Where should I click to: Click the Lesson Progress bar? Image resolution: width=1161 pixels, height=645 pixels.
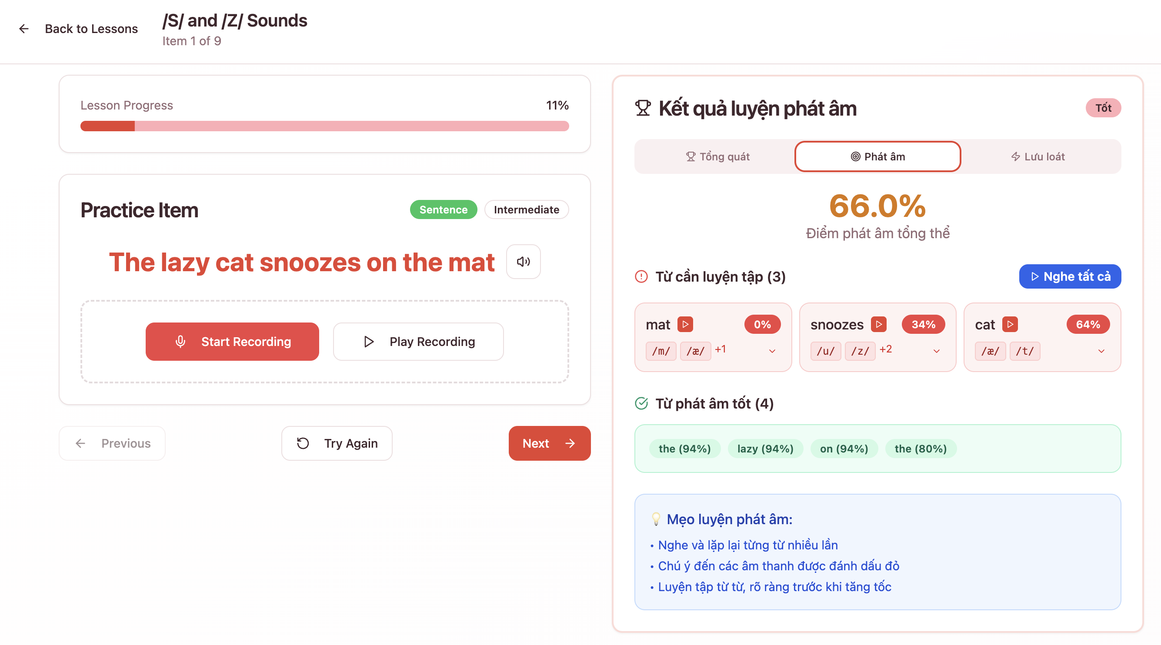(324, 126)
